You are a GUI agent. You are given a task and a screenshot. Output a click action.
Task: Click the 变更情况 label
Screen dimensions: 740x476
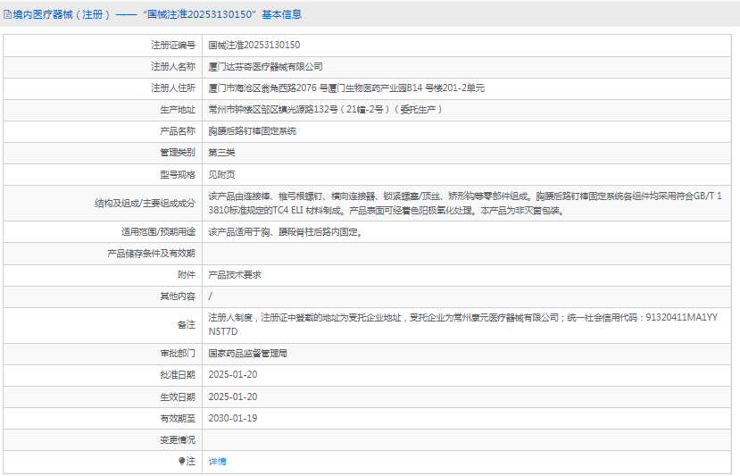(178, 439)
